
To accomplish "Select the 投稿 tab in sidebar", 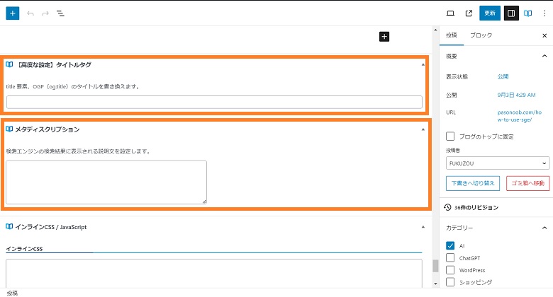I will click(x=452, y=35).
